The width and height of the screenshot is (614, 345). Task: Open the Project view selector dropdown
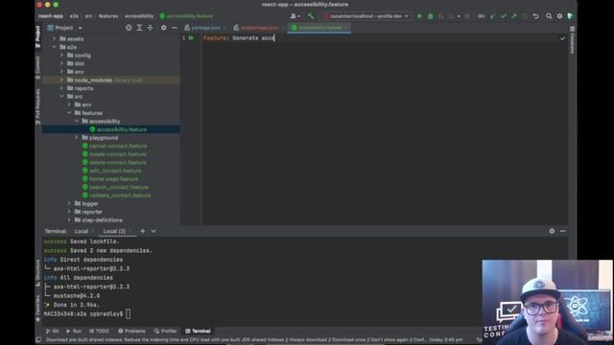coord(64,28)
